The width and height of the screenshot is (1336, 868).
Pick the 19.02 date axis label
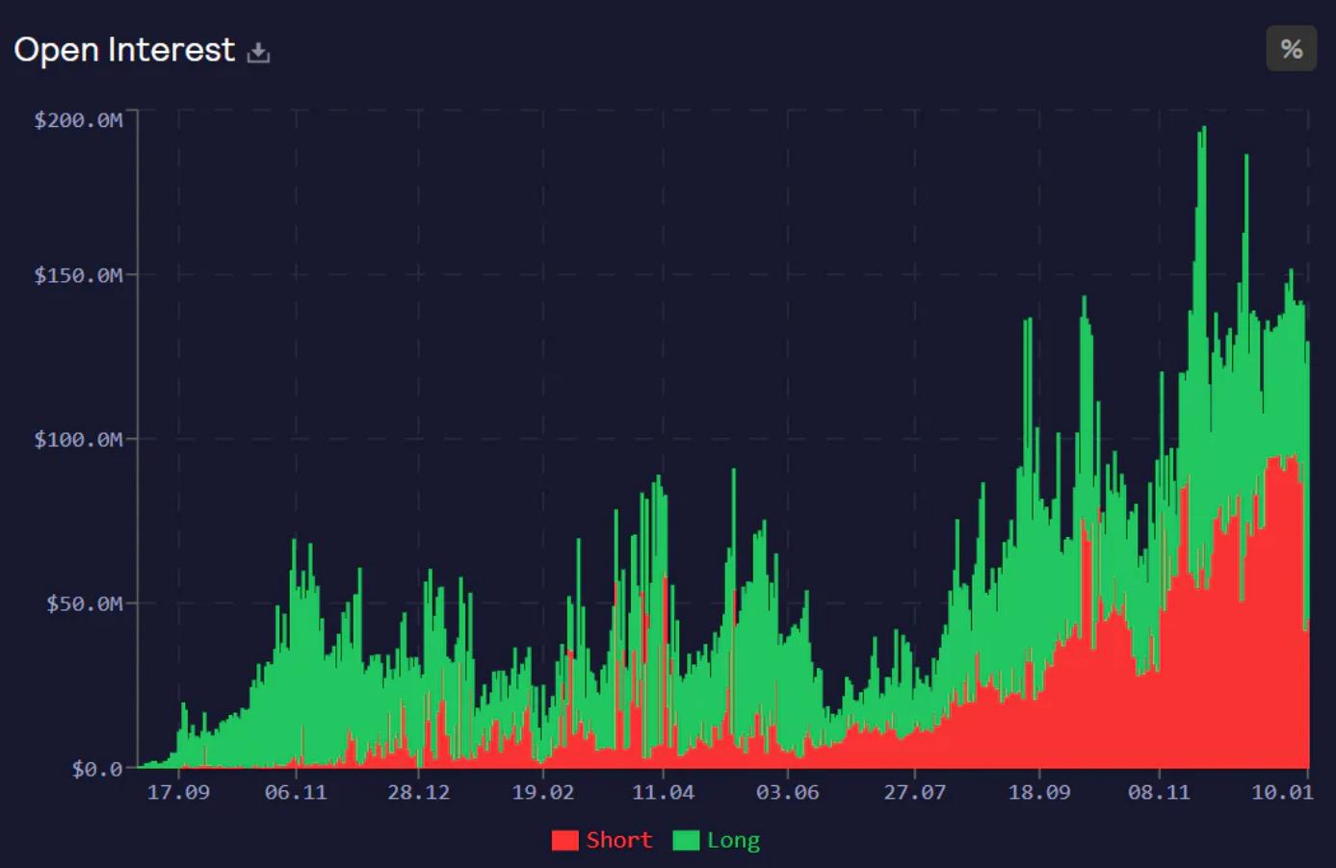(x=542, y=792)
